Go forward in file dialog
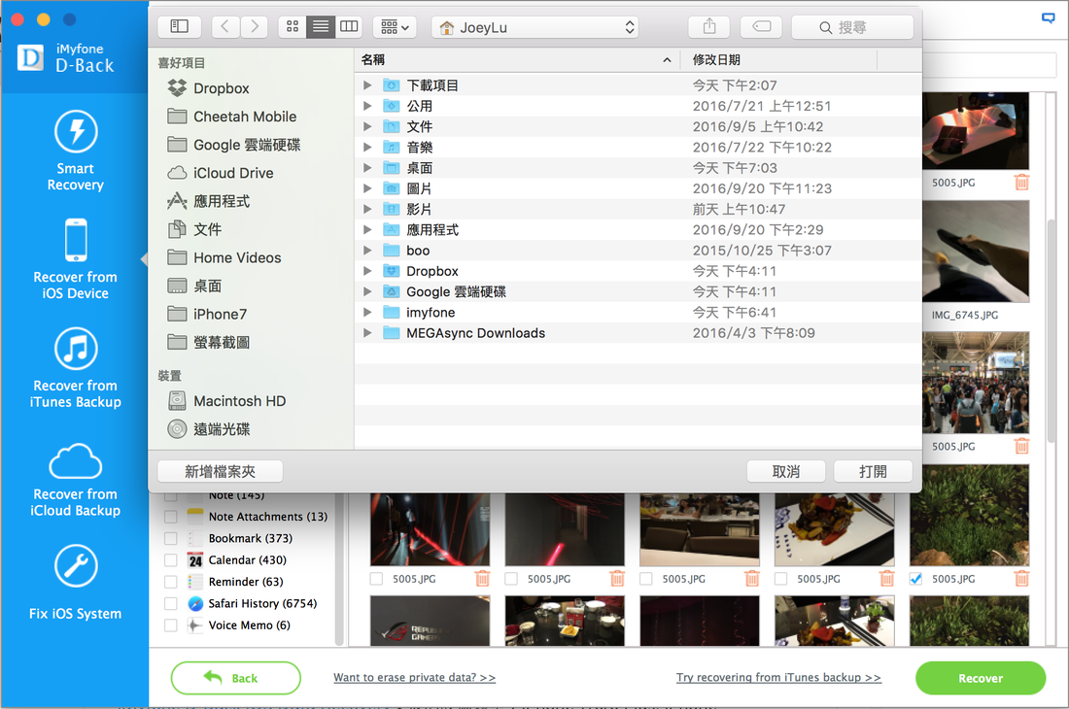Viewport: 1069px width, 709px height. [x=255, y=26]
